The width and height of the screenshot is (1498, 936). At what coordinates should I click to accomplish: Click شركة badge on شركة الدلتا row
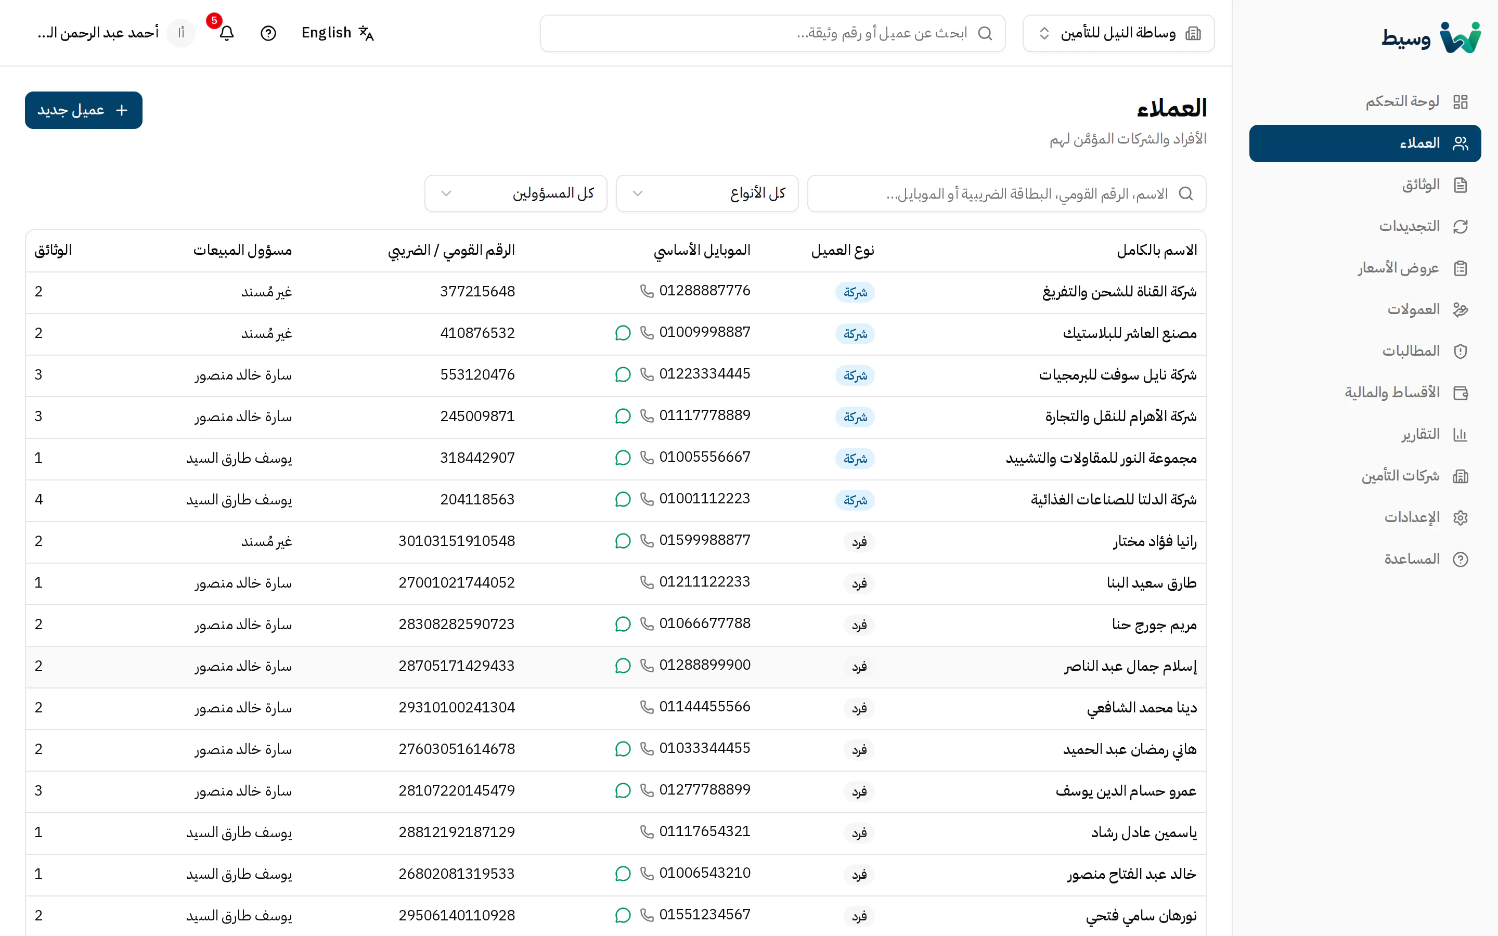(x=855, y=500)
